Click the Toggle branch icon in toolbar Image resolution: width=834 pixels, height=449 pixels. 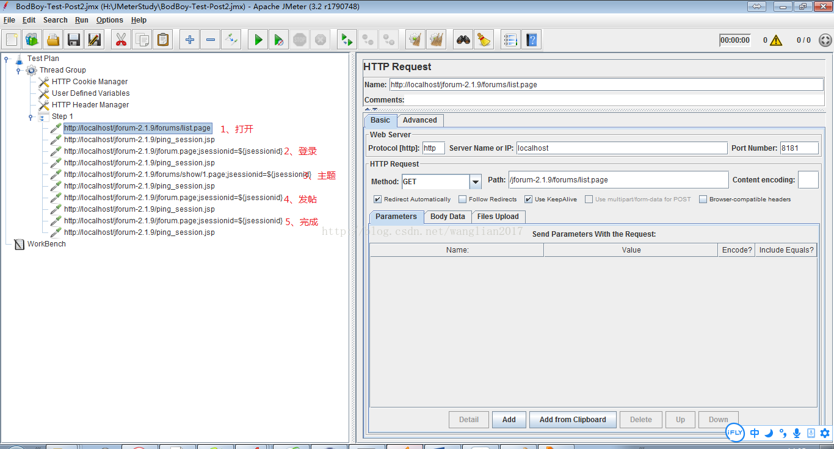231,40
